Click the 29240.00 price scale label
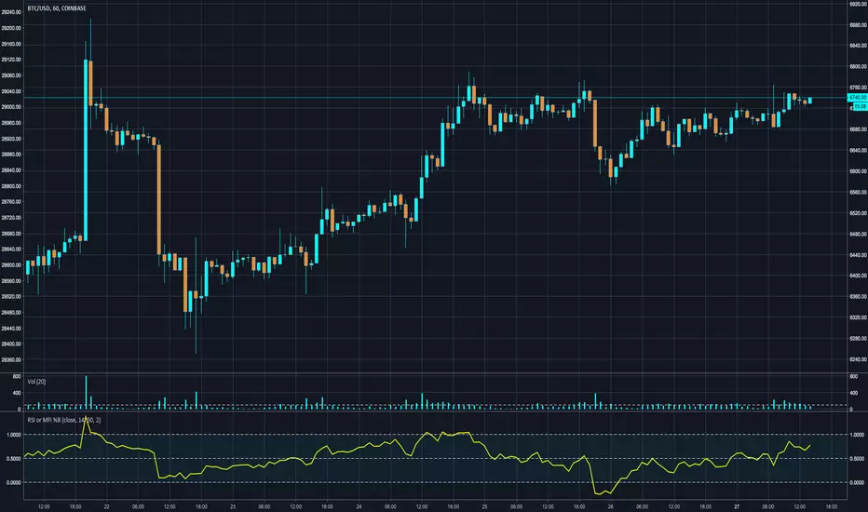Viewport: 868px width, 512px height. point(11,11)
